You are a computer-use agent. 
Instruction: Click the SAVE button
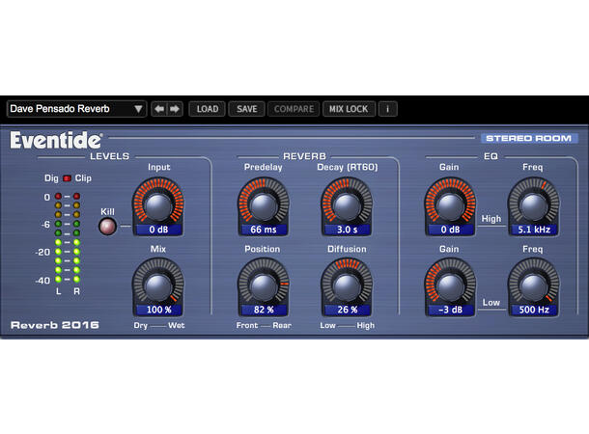247,109
